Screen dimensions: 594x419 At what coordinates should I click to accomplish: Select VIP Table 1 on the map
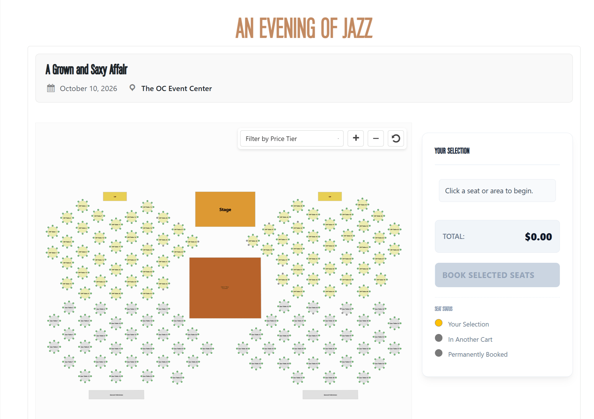[53, 231]
